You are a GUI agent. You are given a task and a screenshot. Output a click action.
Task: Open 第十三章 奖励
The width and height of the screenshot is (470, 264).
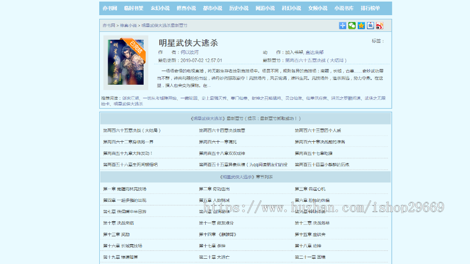(116, 235)
